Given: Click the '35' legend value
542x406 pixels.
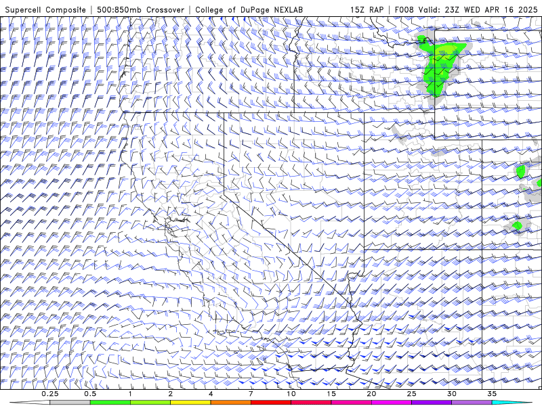Looking at the screenshot, I should click(x=492, y=394).
